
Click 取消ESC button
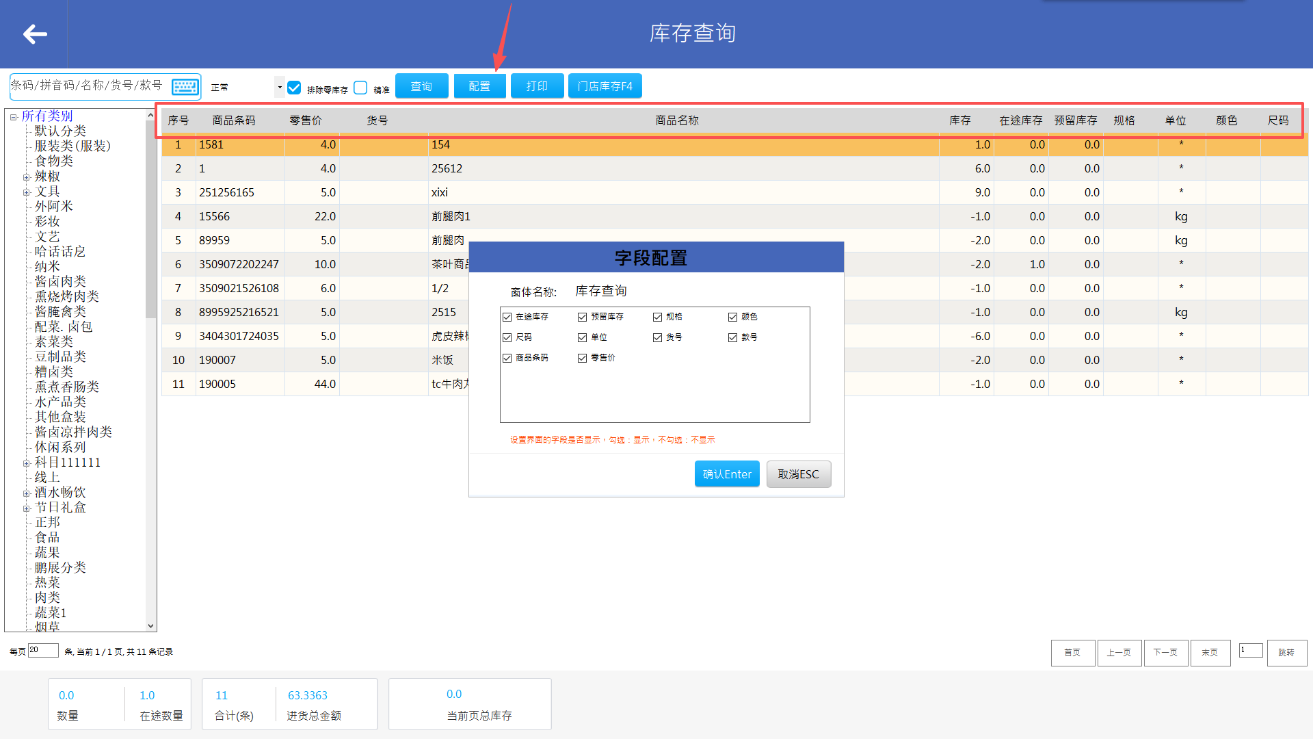[x=798, y=474]
